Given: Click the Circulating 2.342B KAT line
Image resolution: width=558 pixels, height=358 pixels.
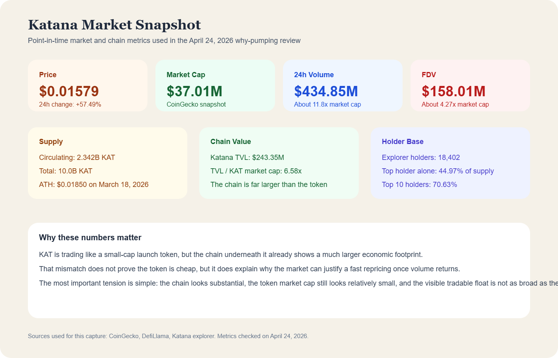Looking at the screenshot, I should point(77,158).
